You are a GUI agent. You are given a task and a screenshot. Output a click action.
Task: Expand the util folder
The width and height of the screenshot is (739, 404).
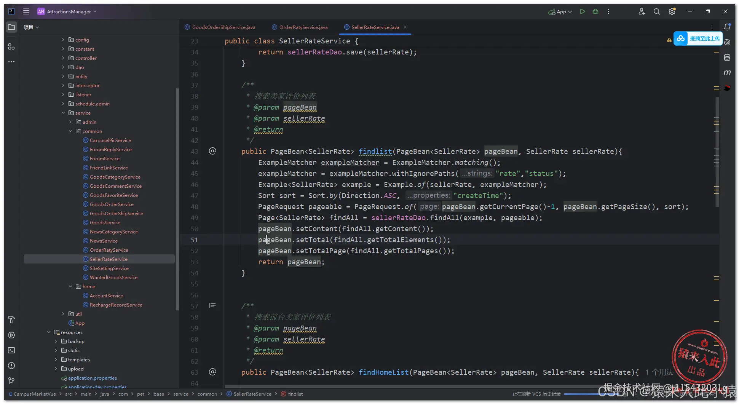tap(63, 314)
